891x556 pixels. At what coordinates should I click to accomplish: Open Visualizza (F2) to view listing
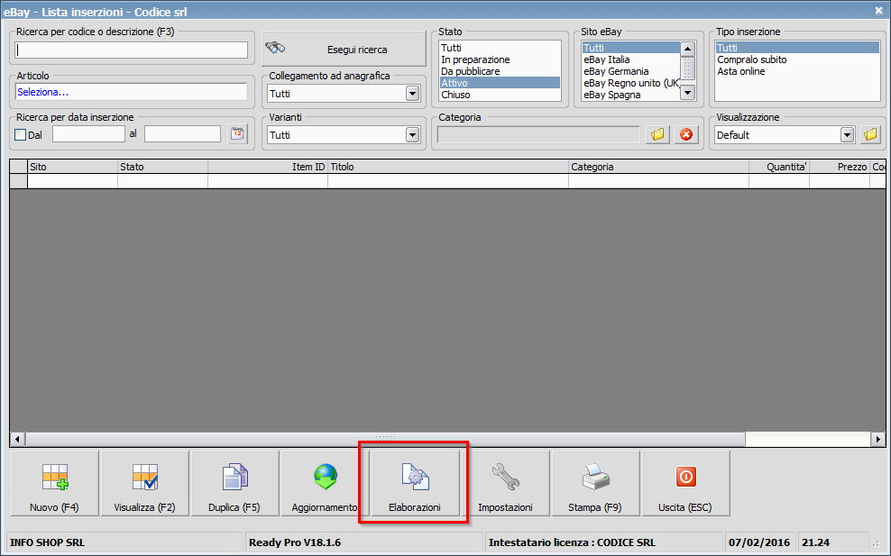[145, 483]
